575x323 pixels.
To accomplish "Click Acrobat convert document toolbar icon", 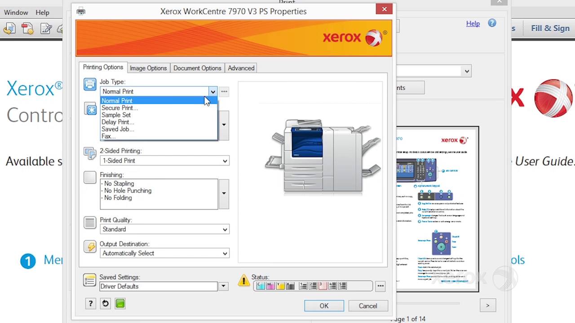I will 9,29.
